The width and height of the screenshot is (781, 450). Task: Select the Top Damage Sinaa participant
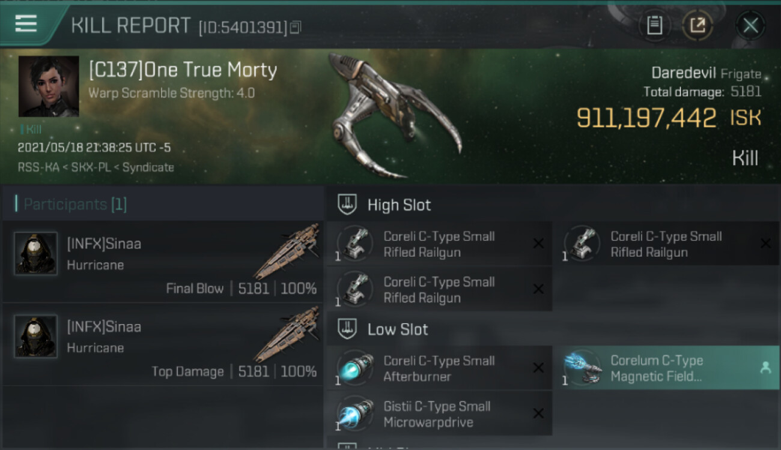(163, 344)
